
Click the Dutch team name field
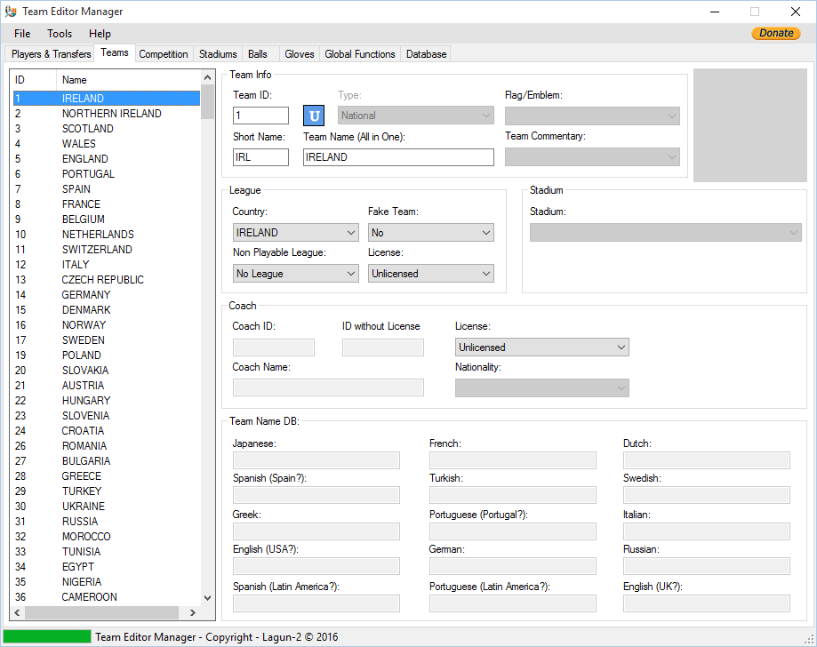707,460
